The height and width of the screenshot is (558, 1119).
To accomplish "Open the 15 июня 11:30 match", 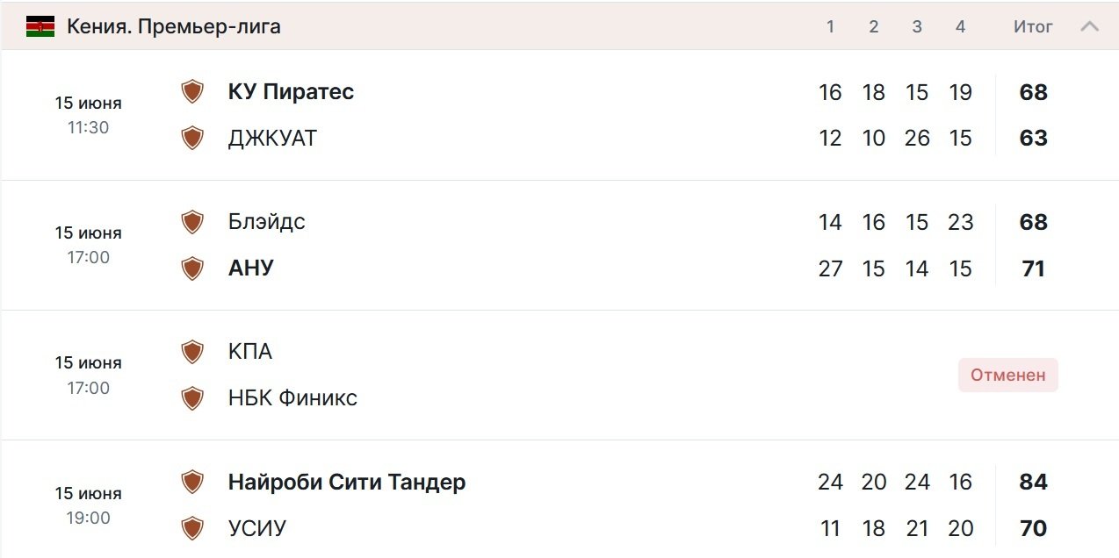I will point(88,115).
